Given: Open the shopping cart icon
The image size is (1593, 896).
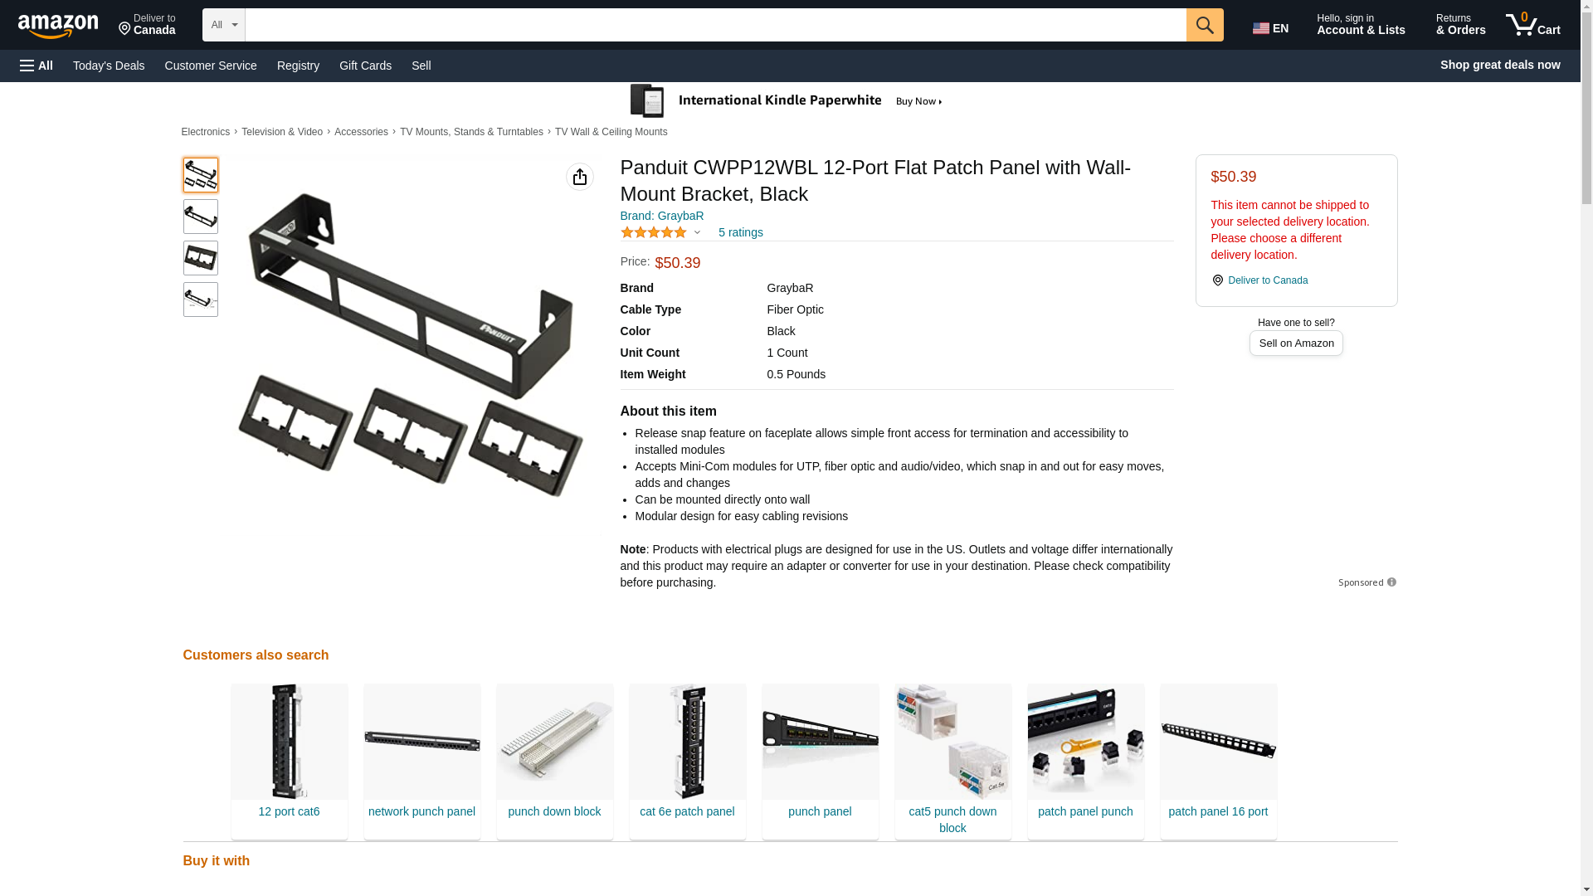Looking at the screenshot, I should tap(1533, 25).
